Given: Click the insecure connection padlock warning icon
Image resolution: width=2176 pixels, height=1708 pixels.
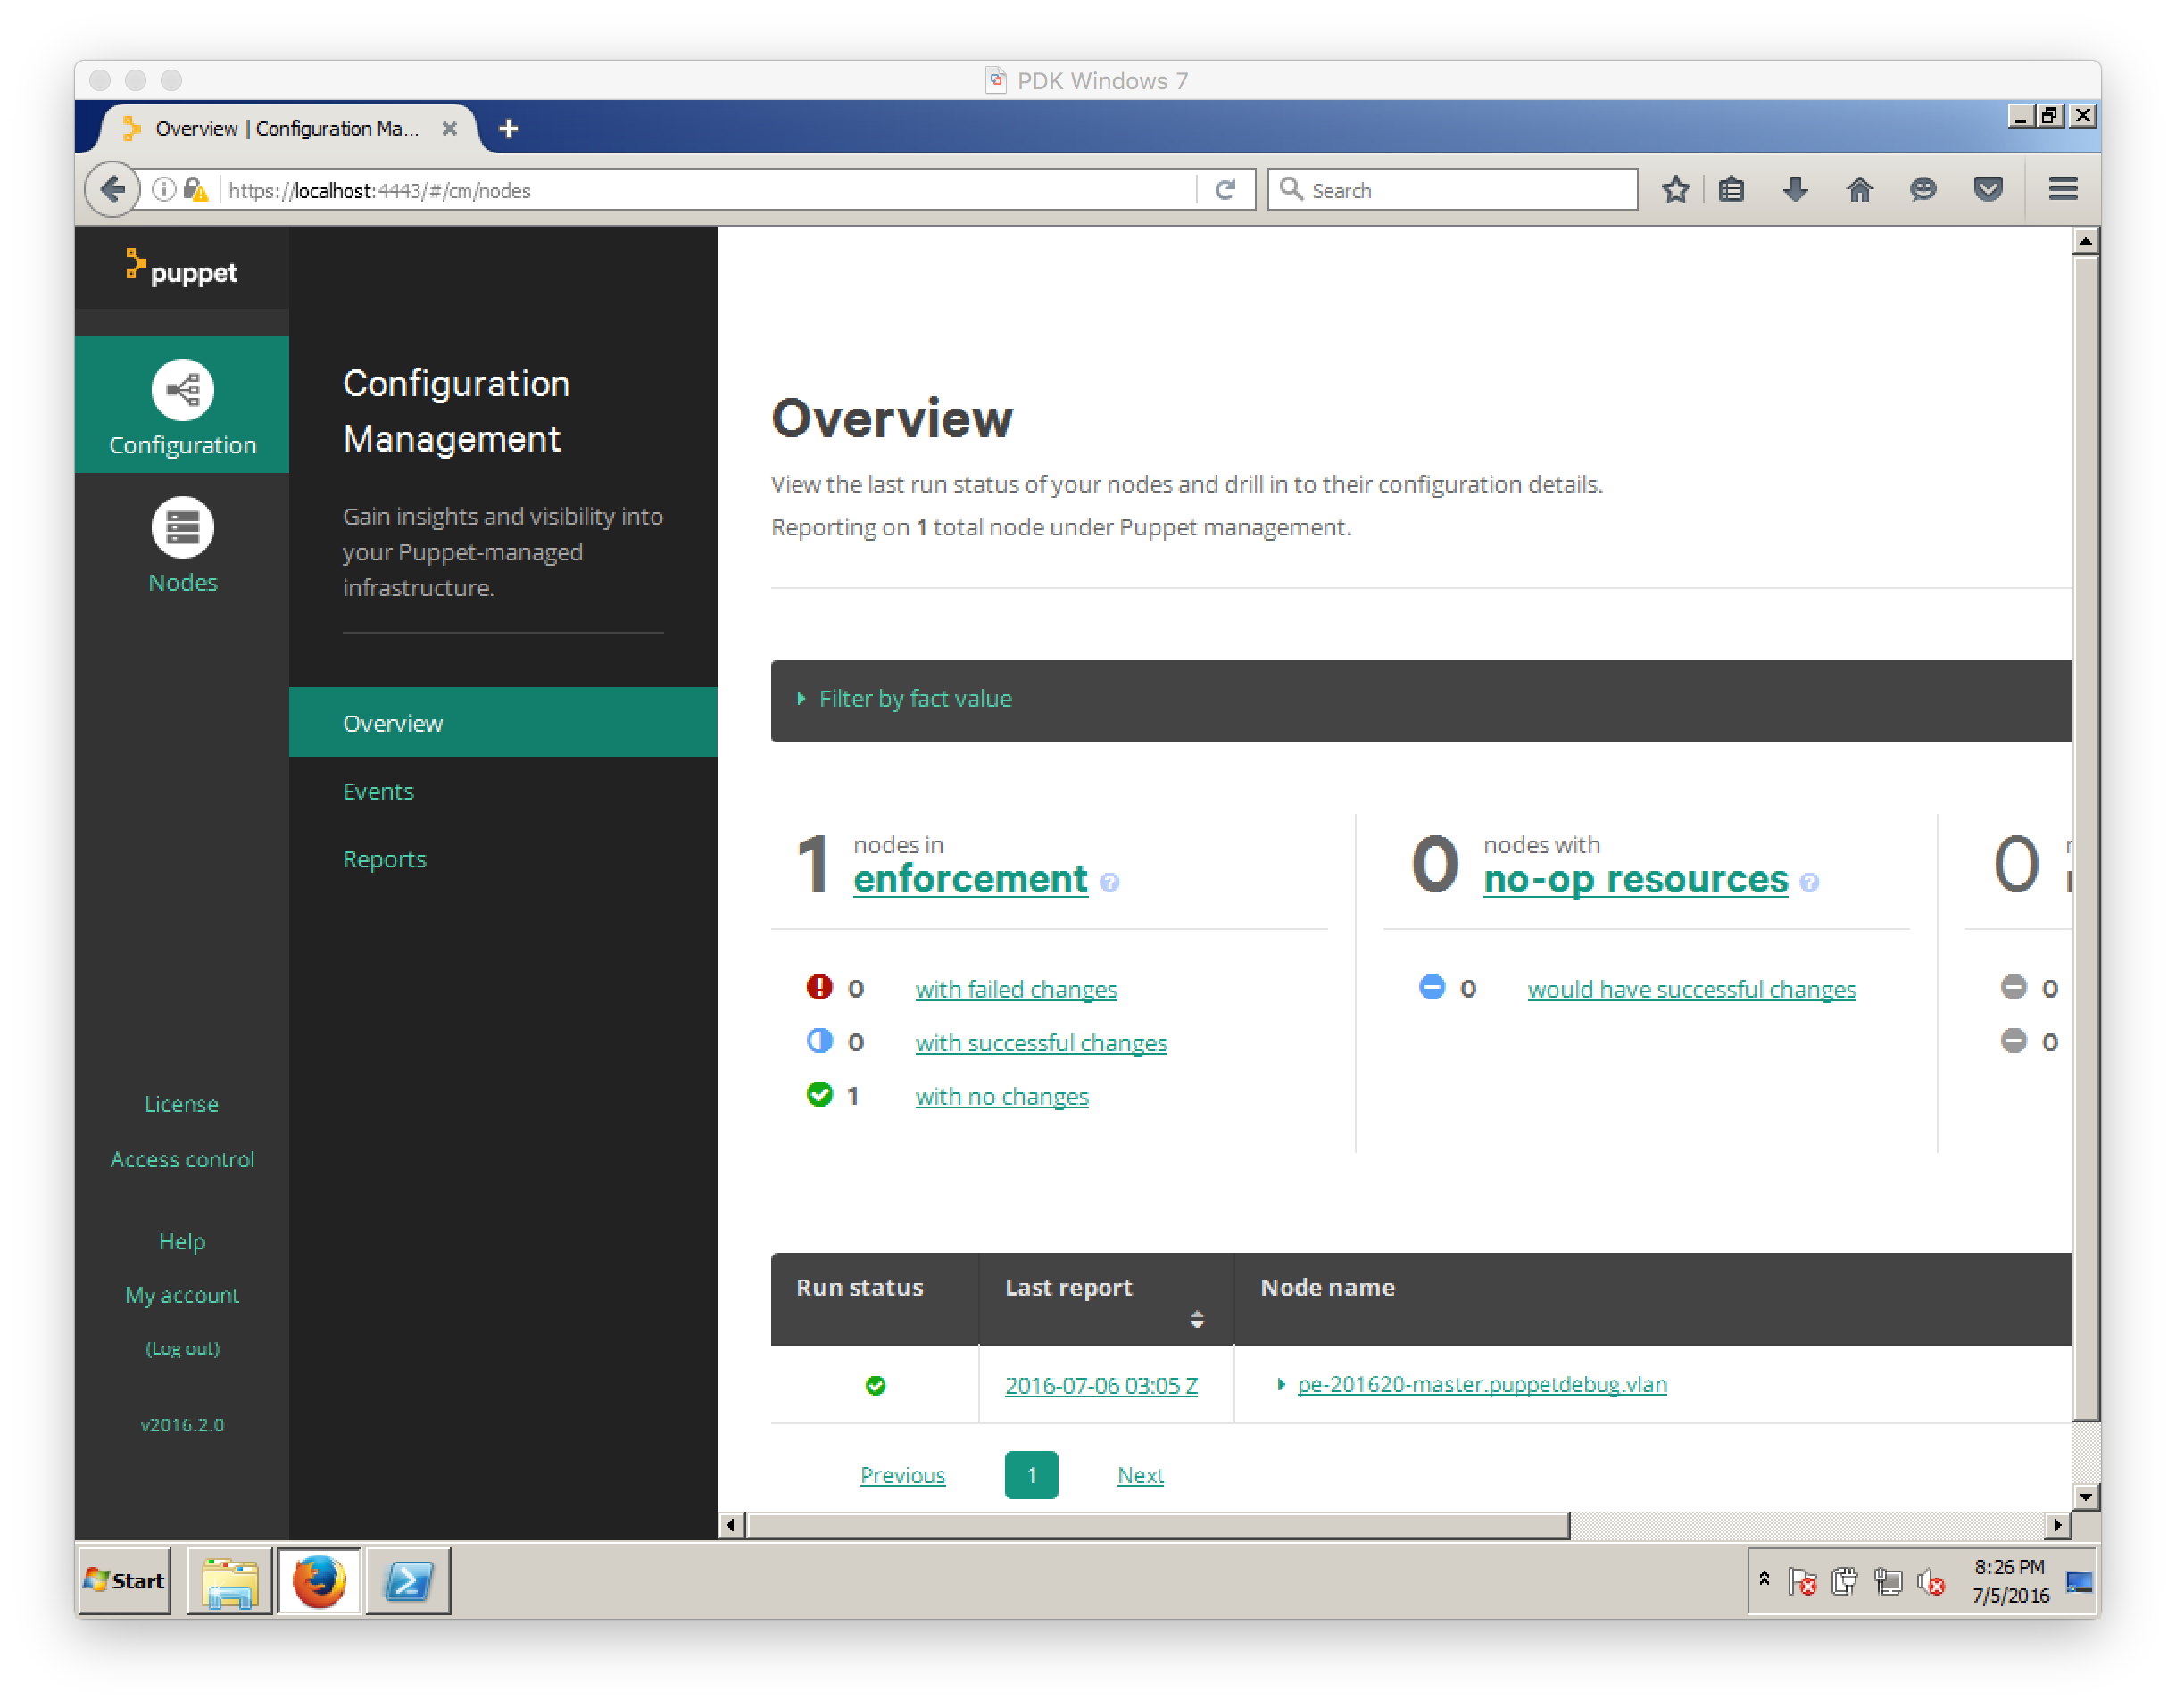Looking at the screenshot, I should [196, 190].
